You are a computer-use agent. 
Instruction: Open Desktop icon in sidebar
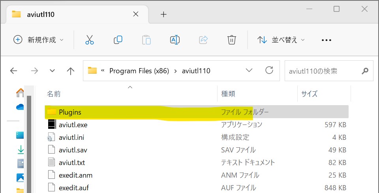click(20, 135)
